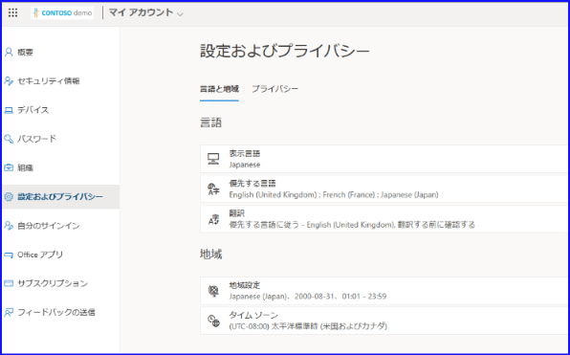Click the Contoso demo logo
The width and height of the screenshot is (570, 355).
[x=62, y=12]
